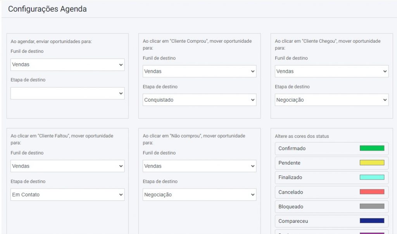Screen dimensions: 397x234
Task: Change the yellow Pendente color swatch
Action: pyautogui.click(x=371, y=163)
